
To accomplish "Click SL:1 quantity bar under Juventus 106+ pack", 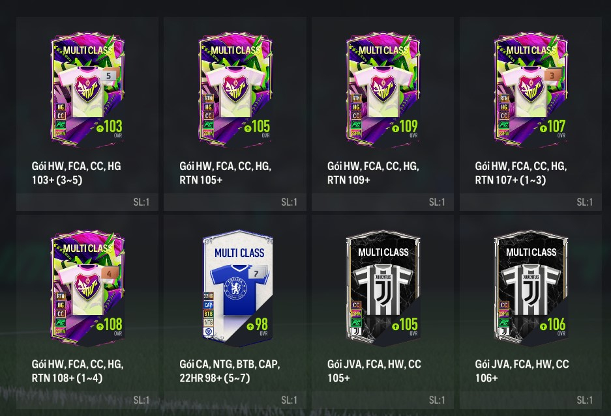I will tap(531, 400).
